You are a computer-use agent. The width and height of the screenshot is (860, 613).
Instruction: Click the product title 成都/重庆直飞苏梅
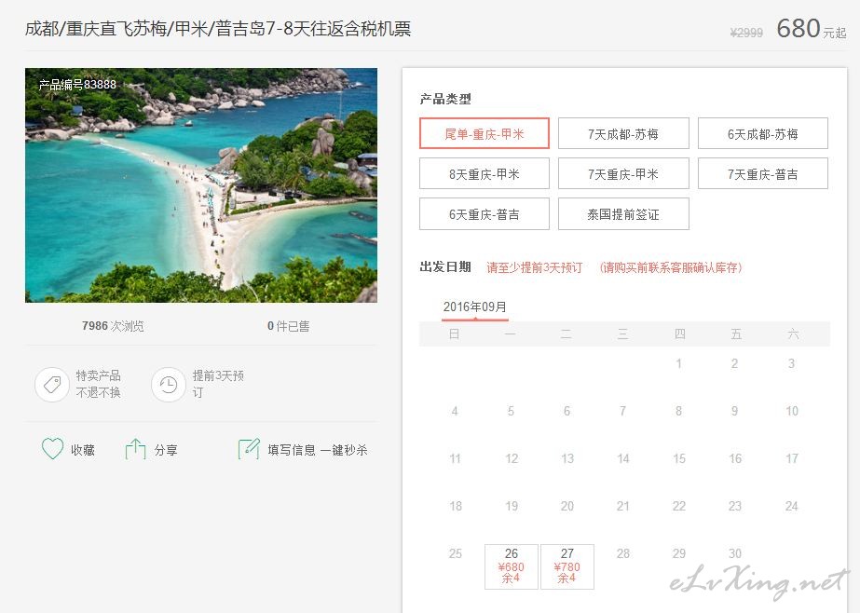coord(218,29)
